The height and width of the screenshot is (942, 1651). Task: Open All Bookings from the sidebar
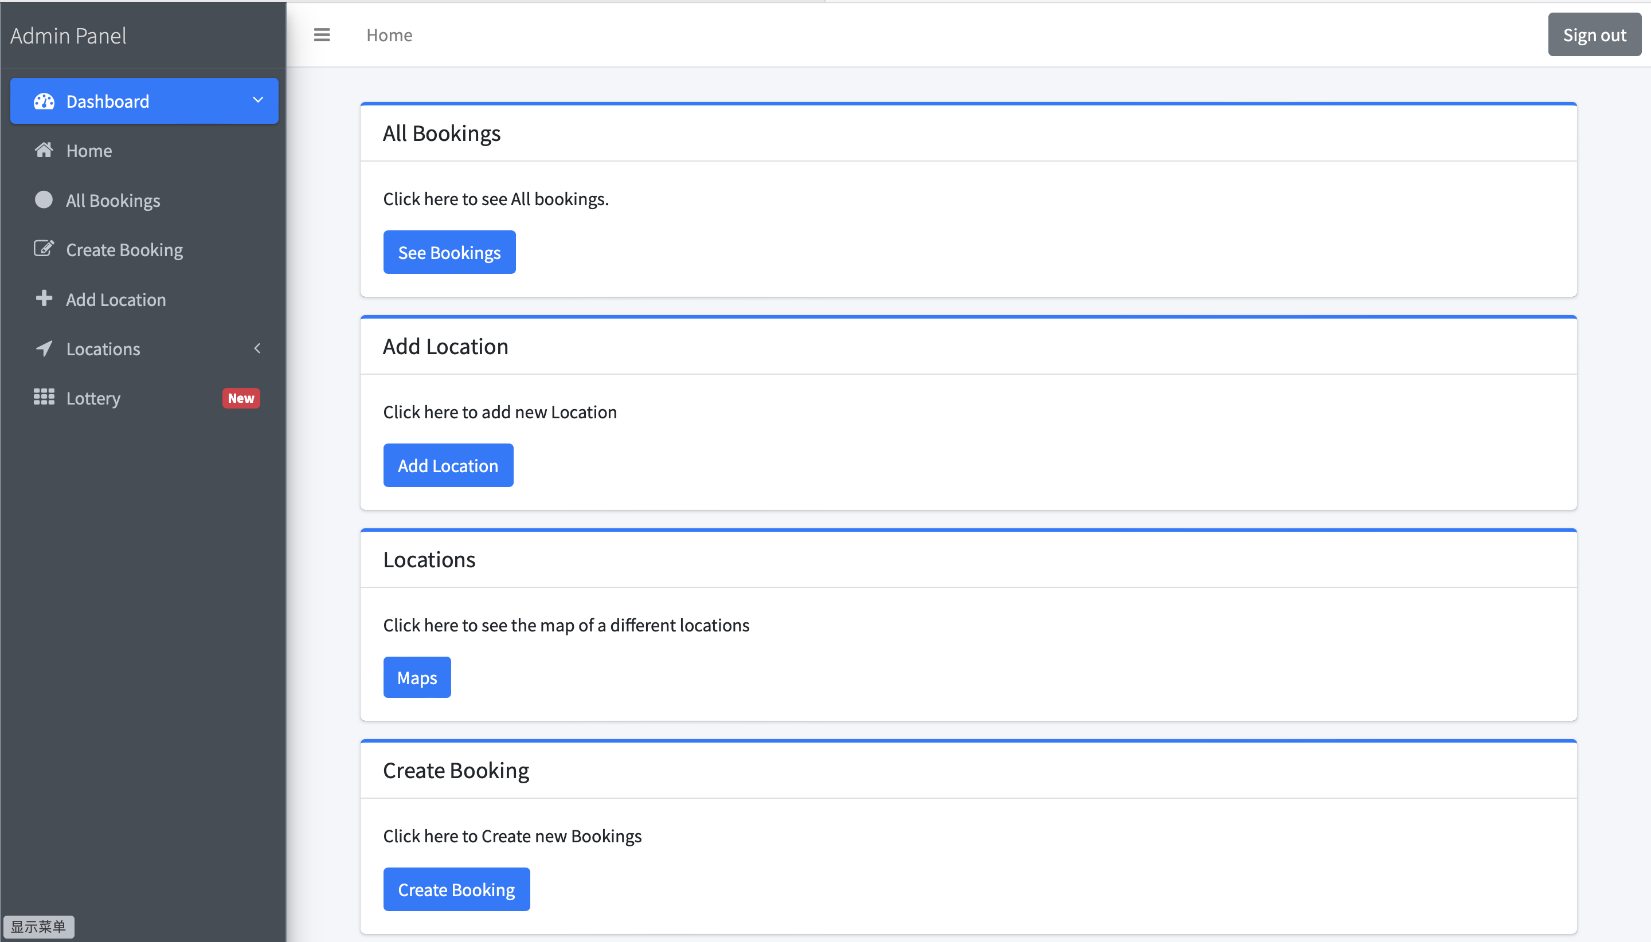(x=112, y=200)
